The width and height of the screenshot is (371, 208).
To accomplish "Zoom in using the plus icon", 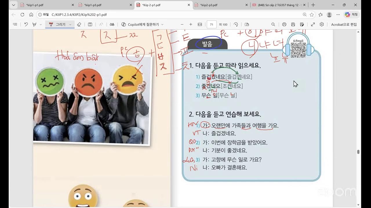I will tap(191, 25).
